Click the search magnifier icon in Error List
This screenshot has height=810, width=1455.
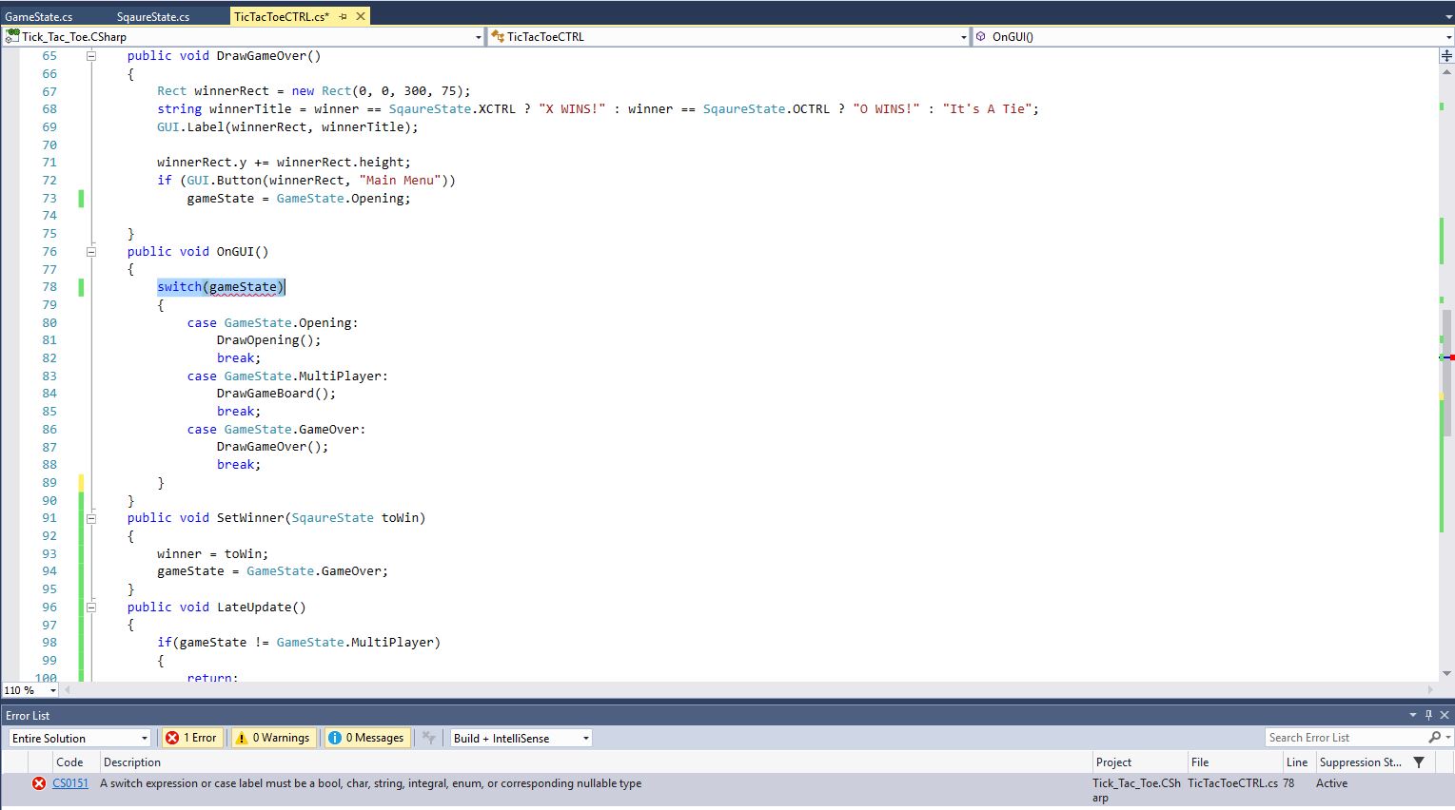coord(1434,738)
